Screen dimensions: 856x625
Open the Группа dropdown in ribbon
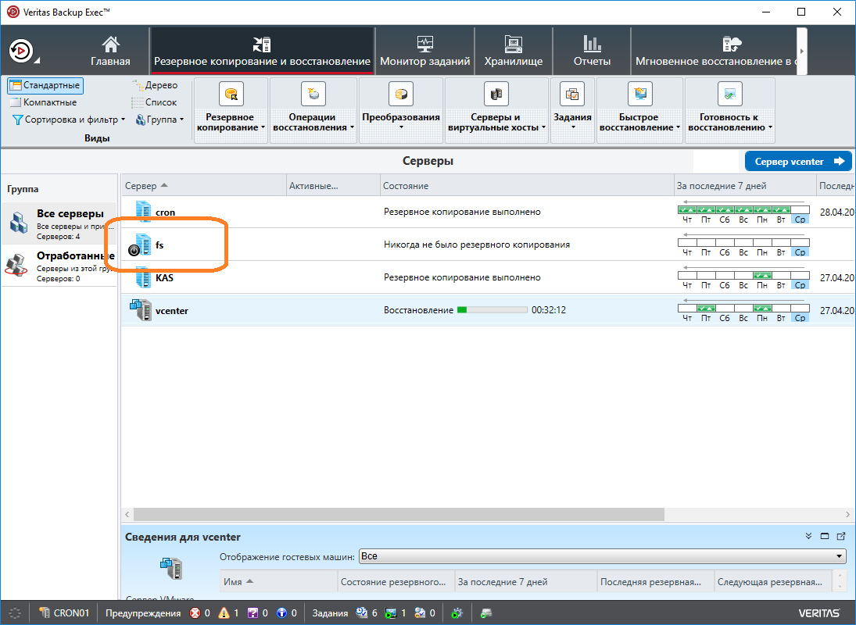tap(159, 120)
